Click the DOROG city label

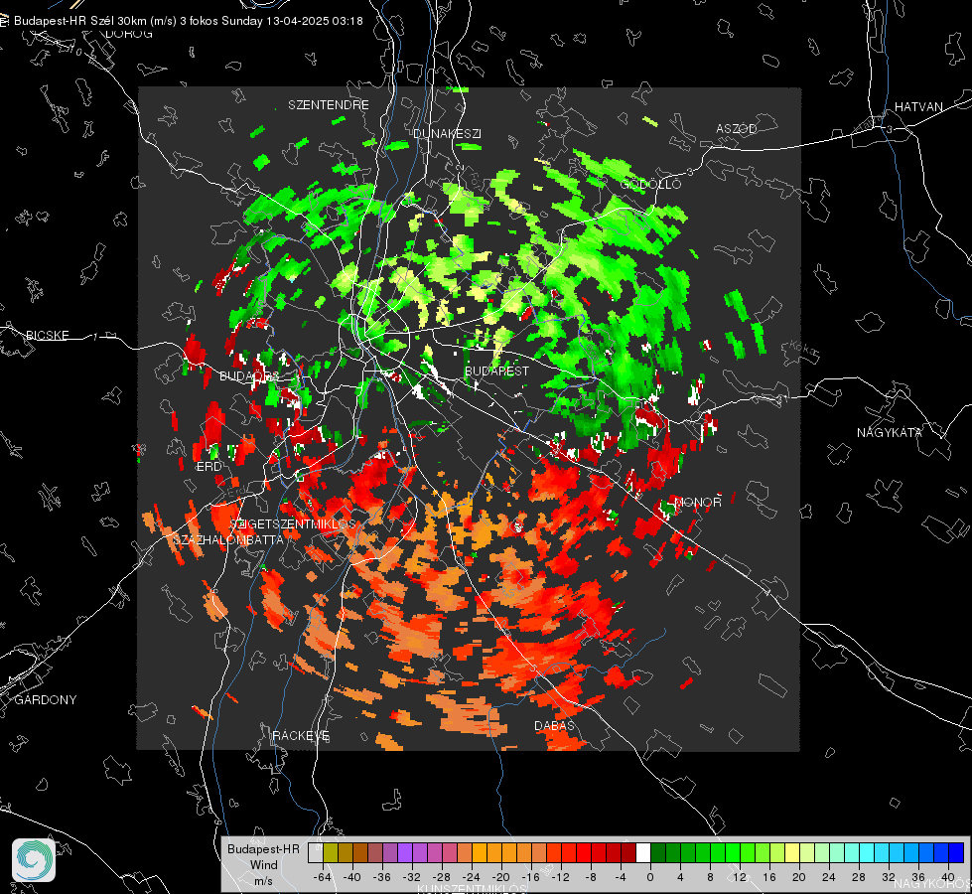pos(129,34)
